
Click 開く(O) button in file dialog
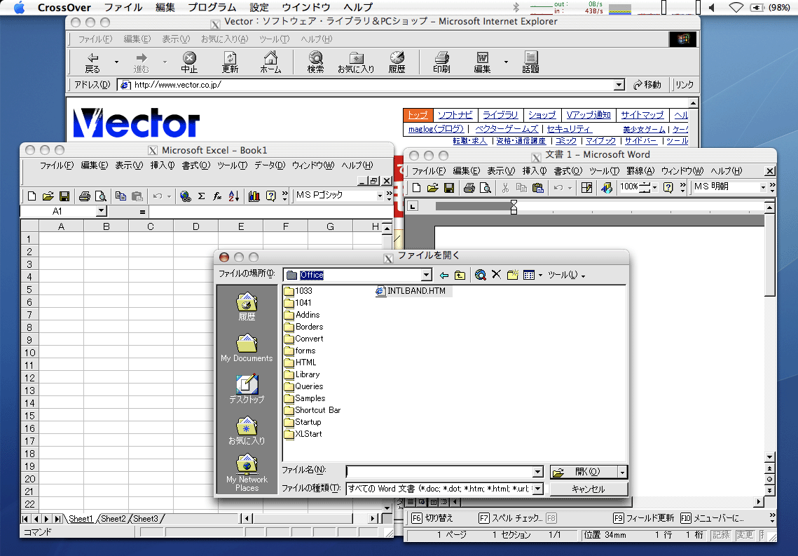(584, 473)
